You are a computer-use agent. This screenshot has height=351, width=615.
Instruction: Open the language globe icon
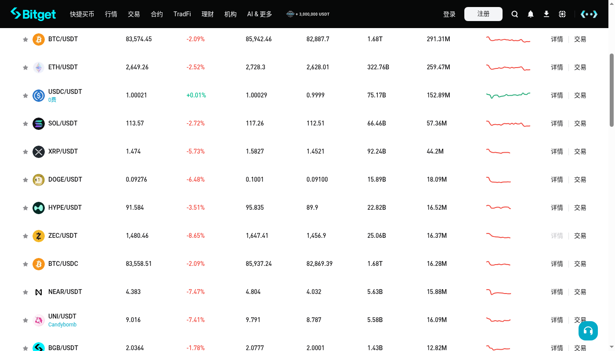click(562, 14)
